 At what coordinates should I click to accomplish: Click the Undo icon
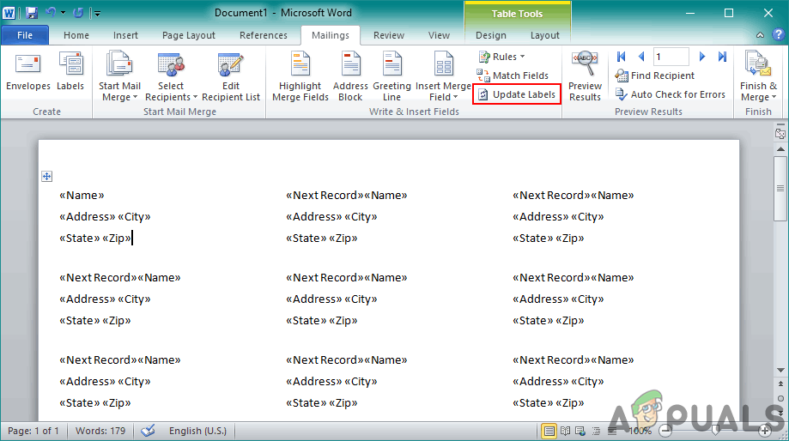tap(51, 13)
